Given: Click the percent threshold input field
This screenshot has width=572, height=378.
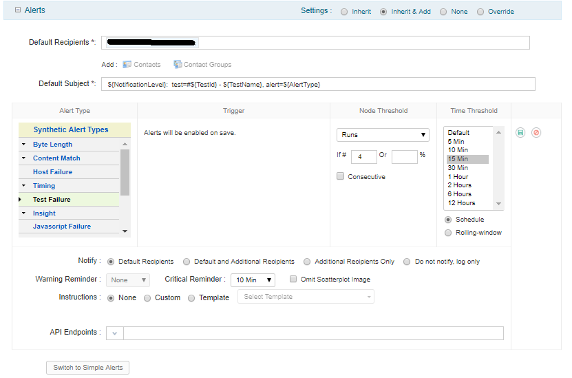Looking at the screenshot, I should pos(404,157).
